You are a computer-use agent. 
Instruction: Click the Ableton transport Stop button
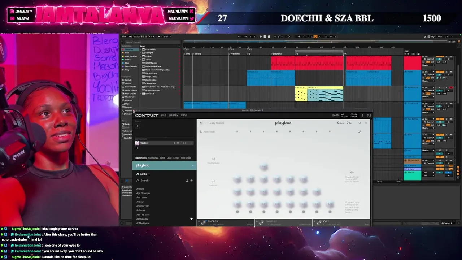(265, 36)
